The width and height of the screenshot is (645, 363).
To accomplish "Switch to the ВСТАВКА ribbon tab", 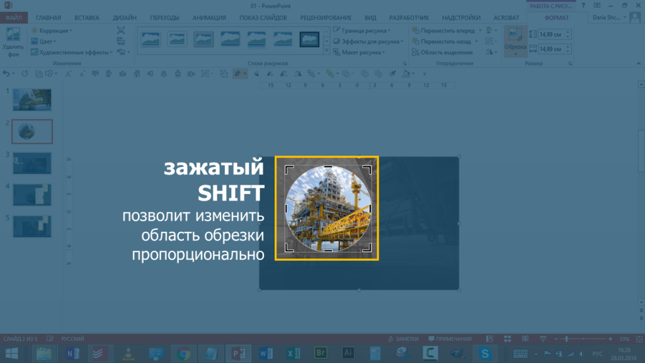I will tap(86, 18).
